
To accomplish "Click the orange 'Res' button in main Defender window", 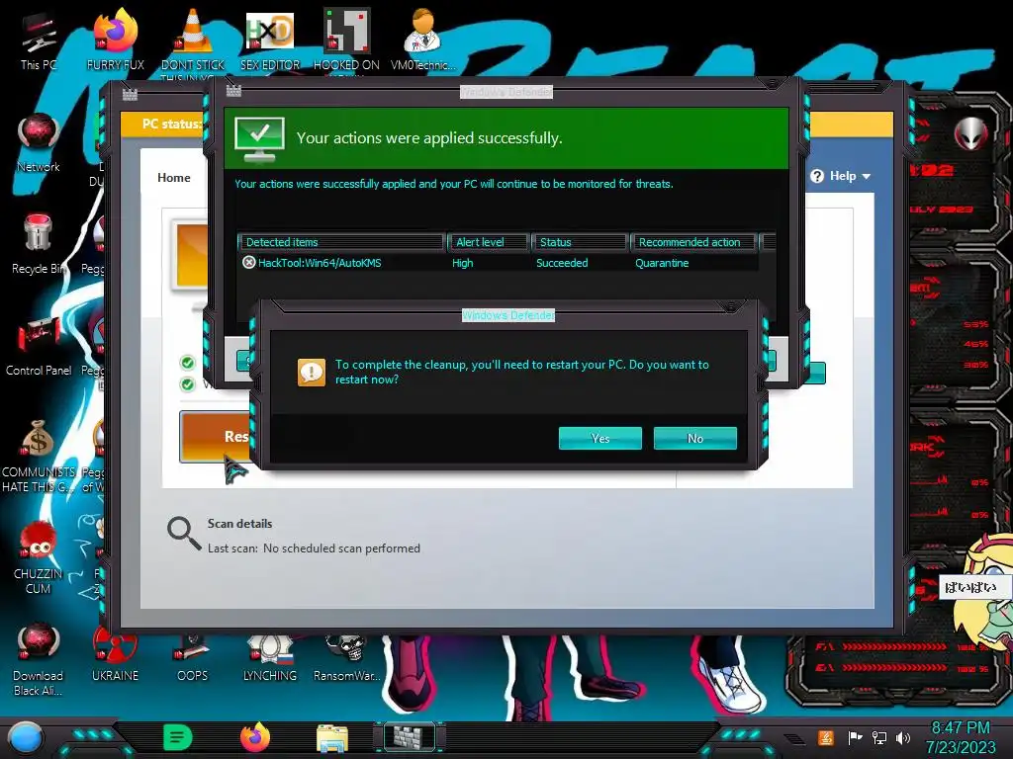I will coord(215,437).
